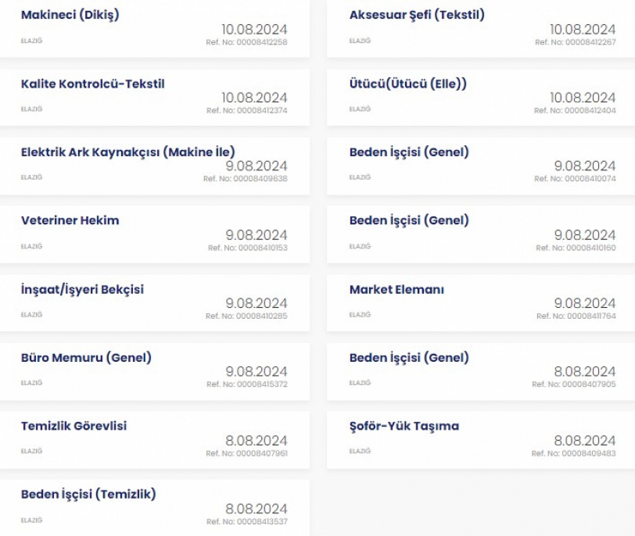Select the Kalite Kontrolcü-Tekstil job title
Viewport: 635px width, 536px height.
click(x=93, y=84)
